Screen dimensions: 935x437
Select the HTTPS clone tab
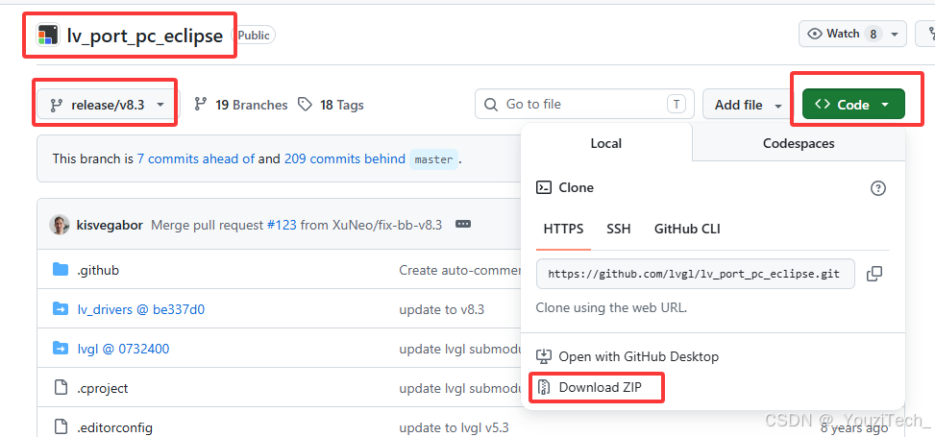(563, 229)
